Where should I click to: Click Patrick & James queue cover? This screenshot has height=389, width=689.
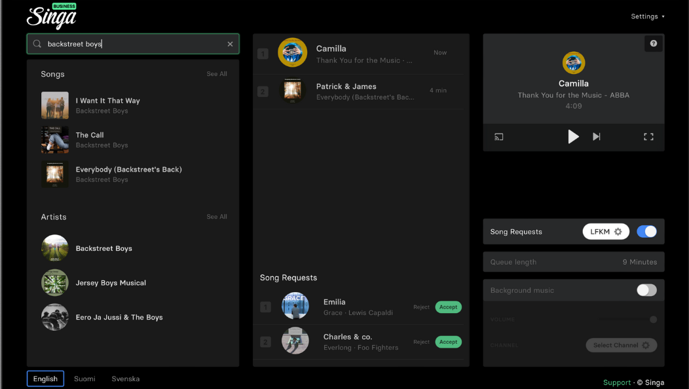tap(293, 90)
